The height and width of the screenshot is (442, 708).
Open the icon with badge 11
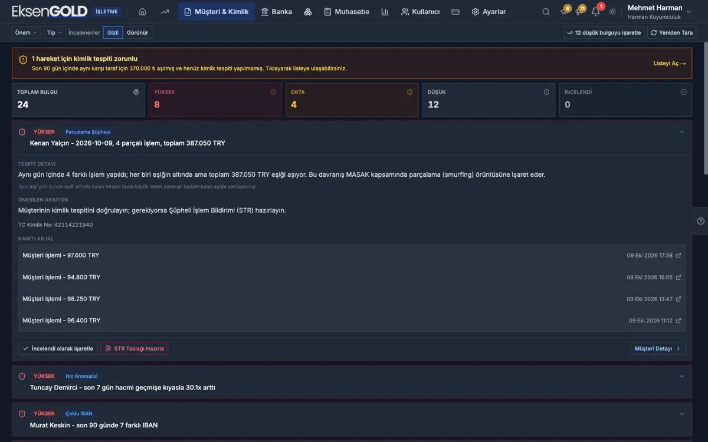click(579, 12)
